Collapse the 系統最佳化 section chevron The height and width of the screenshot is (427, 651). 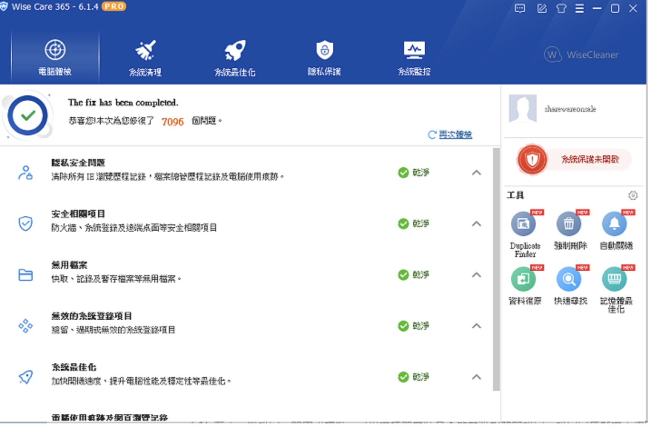(x=476, y=377)
